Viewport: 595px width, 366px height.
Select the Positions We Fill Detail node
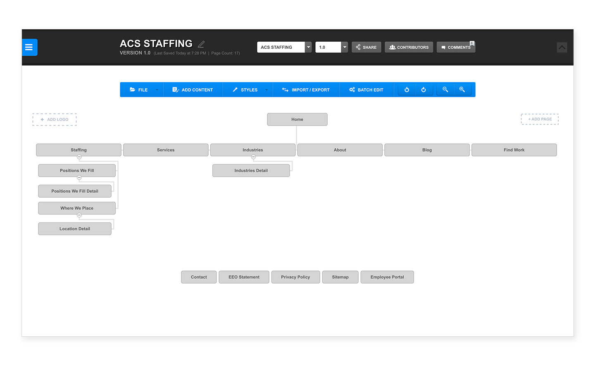tap(75, 191)
